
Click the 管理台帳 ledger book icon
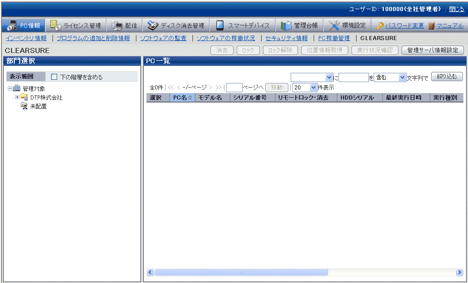tap(286, 26)
